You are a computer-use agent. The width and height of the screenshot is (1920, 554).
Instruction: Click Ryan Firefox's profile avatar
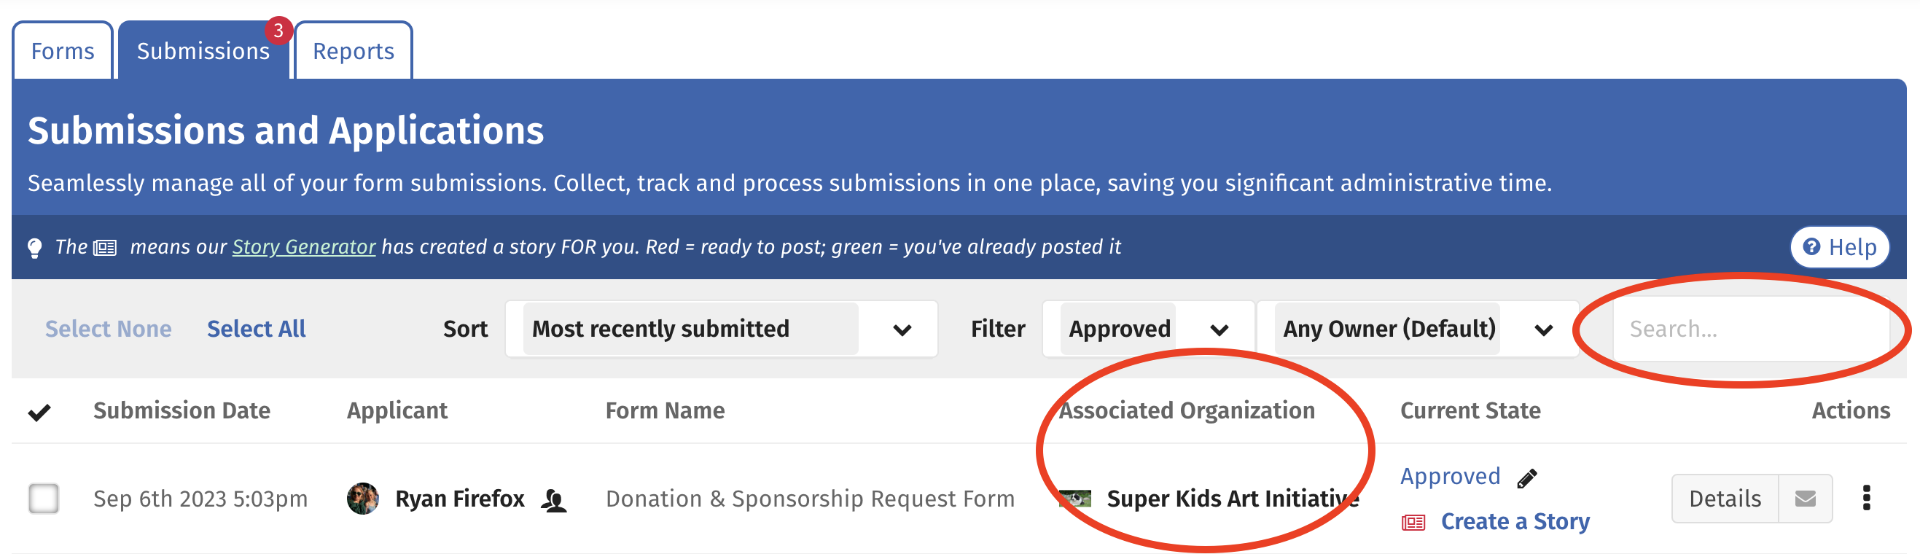[x=362, y=498]
